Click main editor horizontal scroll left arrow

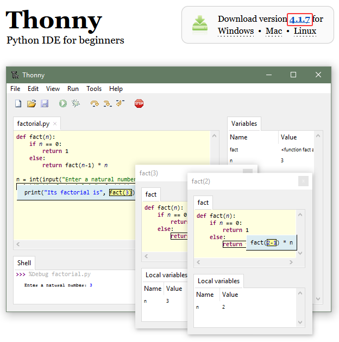pos(18,245)
